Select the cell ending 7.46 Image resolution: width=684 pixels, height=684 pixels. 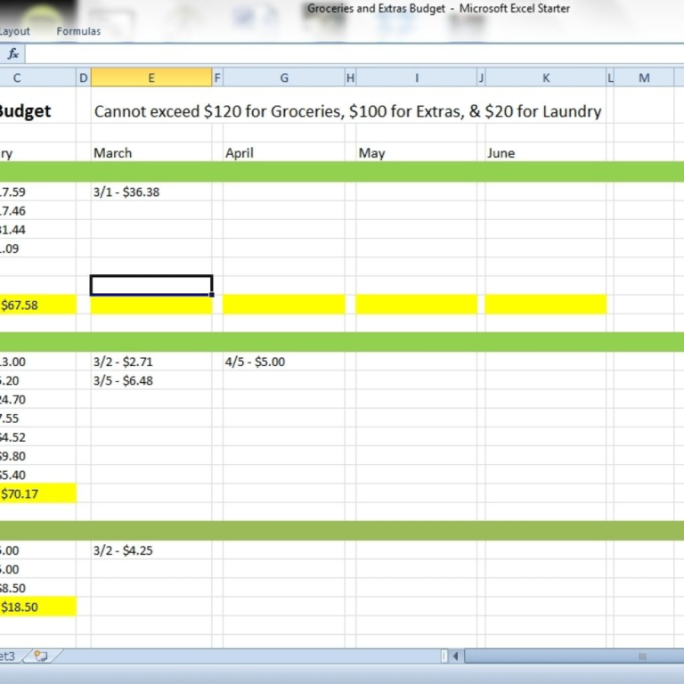[38, 211]
